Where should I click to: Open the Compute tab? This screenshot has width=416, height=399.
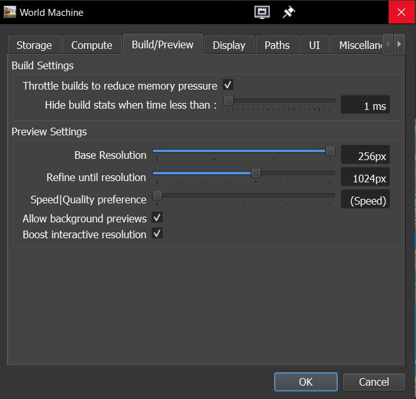(92, 45)
